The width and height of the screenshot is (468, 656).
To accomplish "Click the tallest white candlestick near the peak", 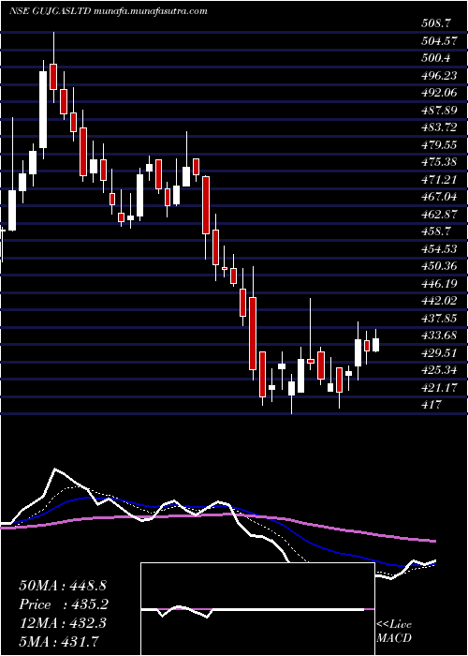I will pyautogui.click(x=43, y=110).
